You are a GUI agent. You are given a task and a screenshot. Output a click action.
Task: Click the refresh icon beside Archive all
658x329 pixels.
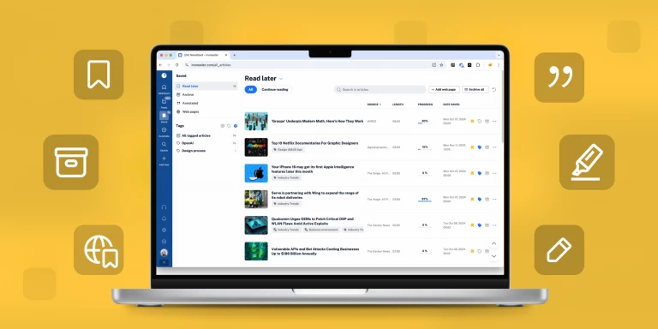[493, 89]
